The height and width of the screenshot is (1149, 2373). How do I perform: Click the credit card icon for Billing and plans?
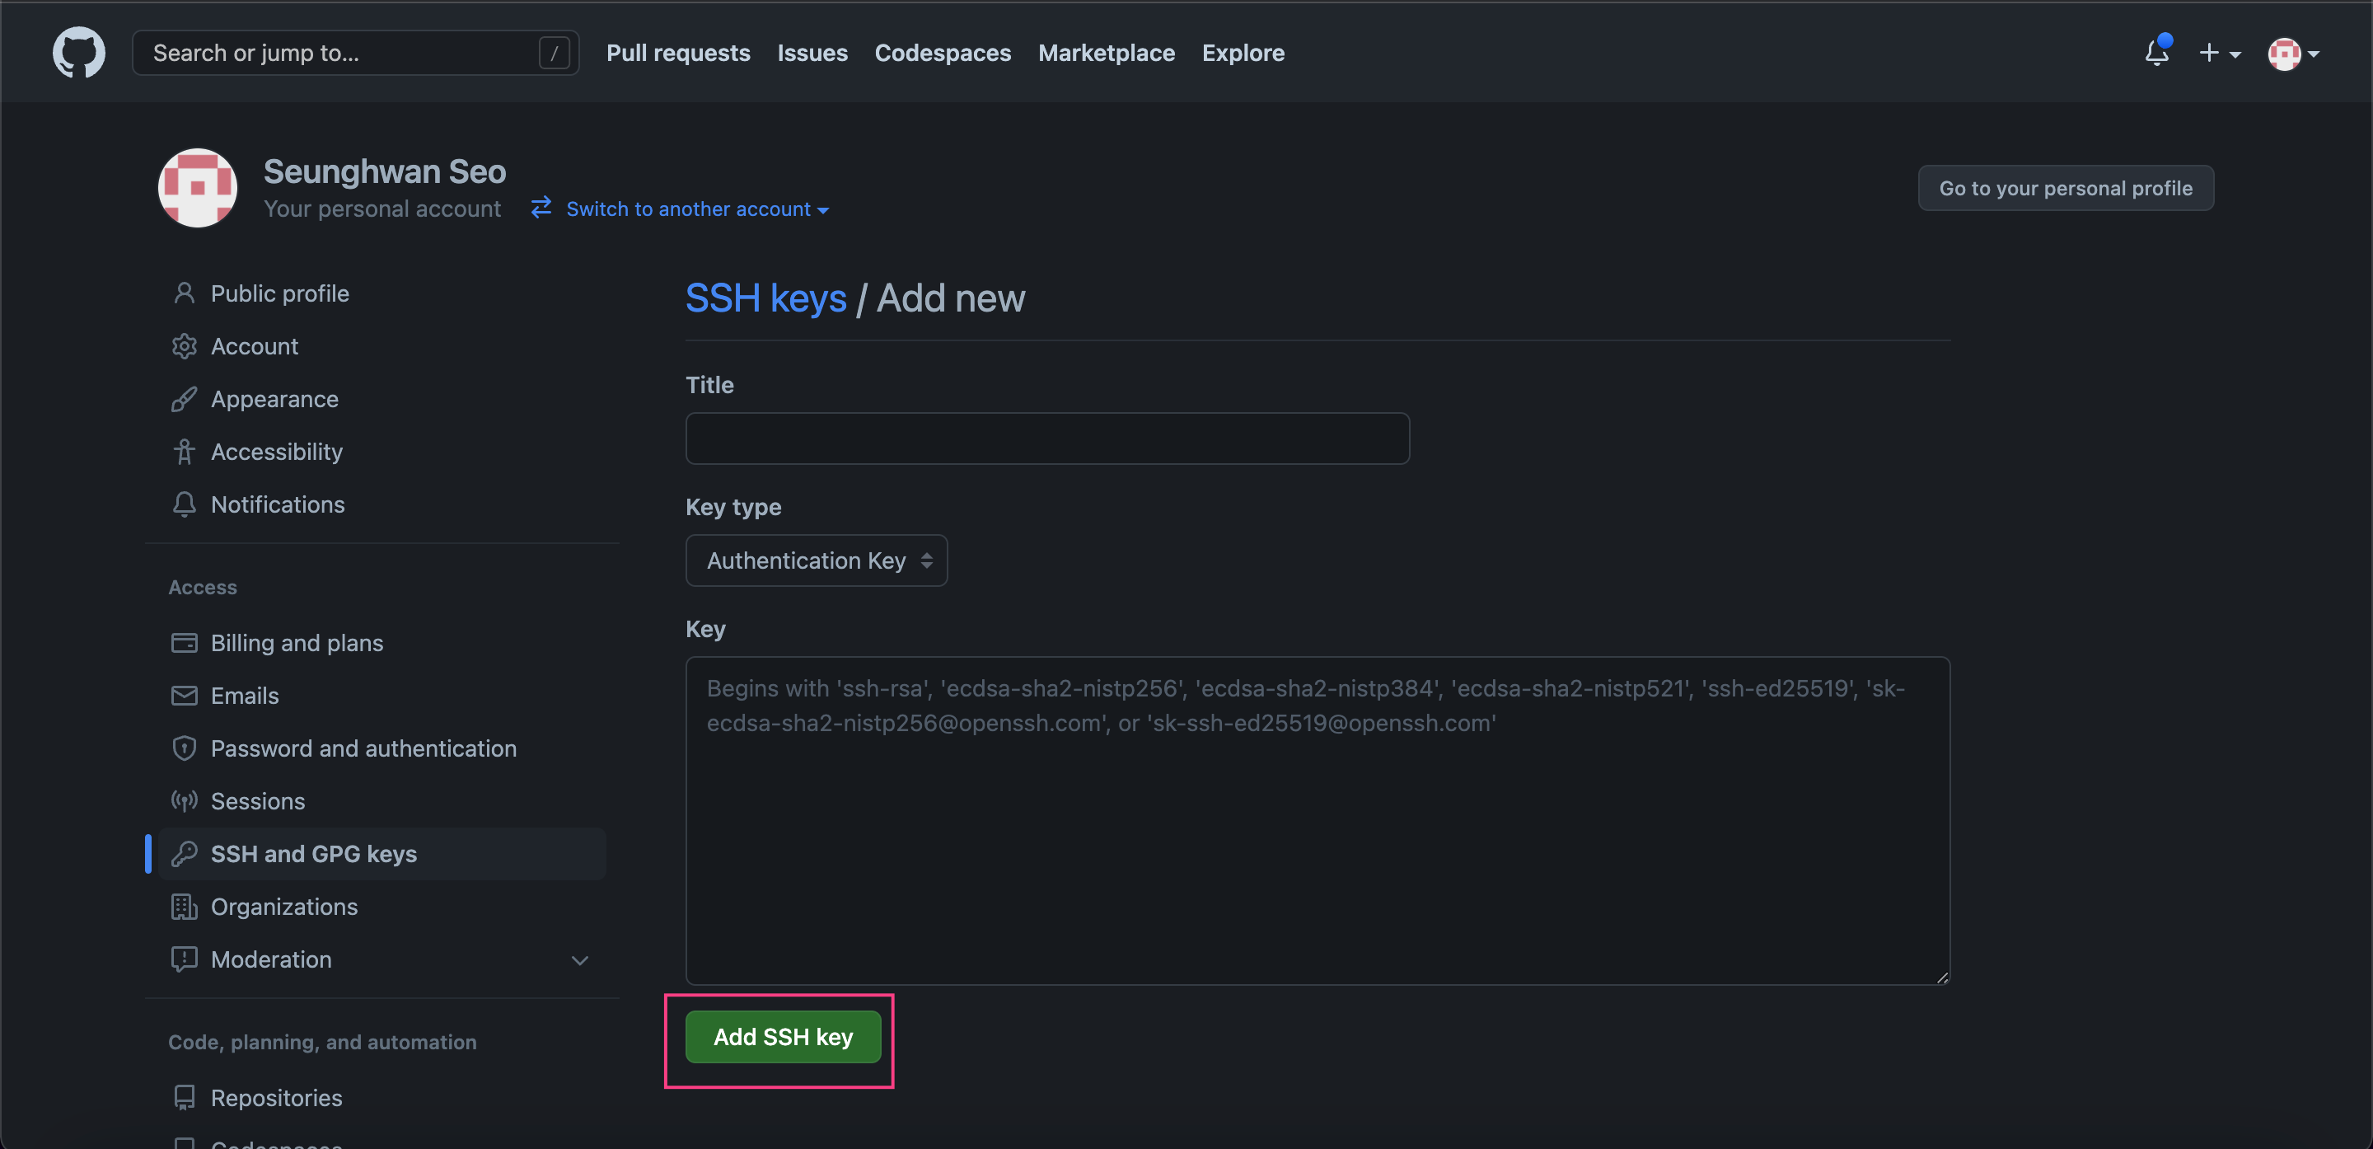pos(185,642)
